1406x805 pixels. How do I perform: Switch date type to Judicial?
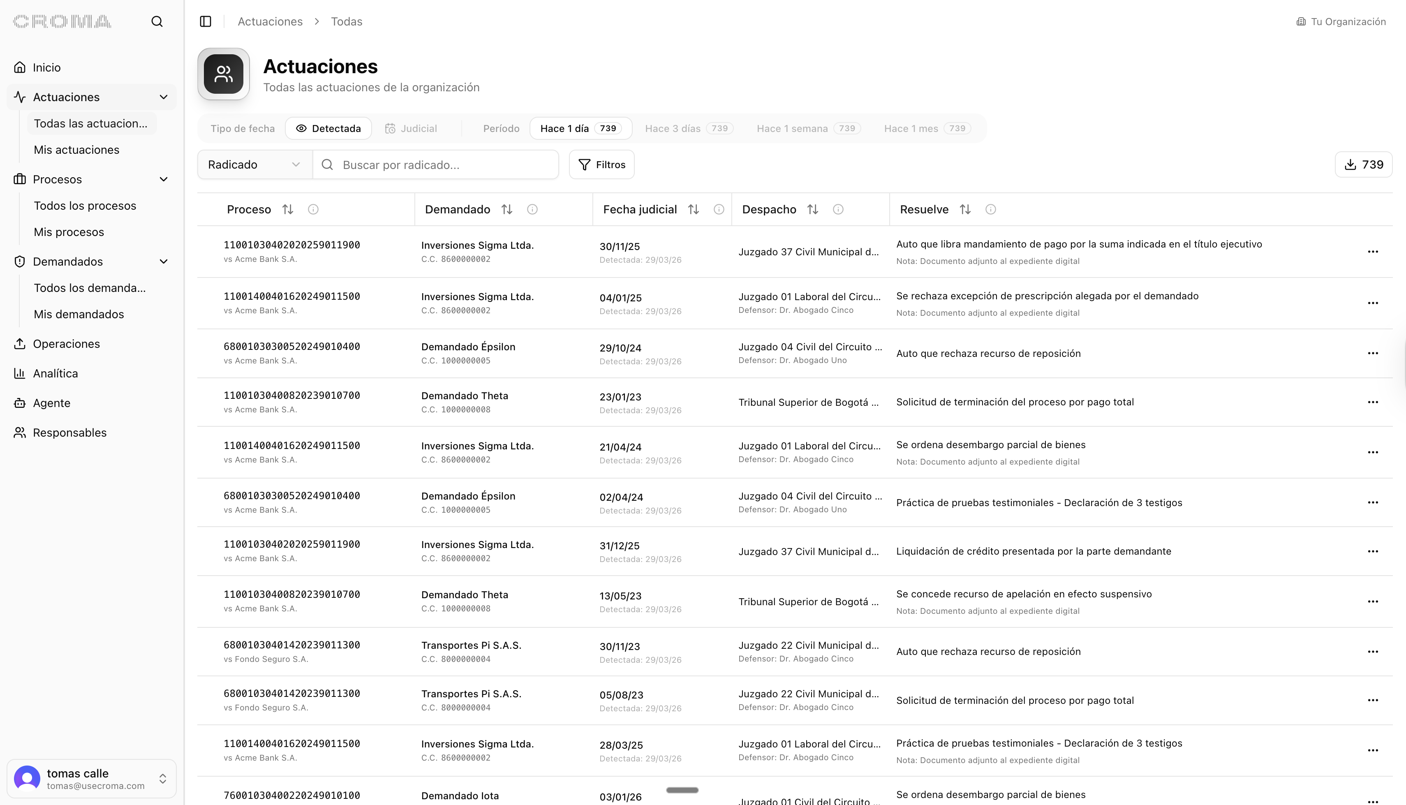[411, 129]
